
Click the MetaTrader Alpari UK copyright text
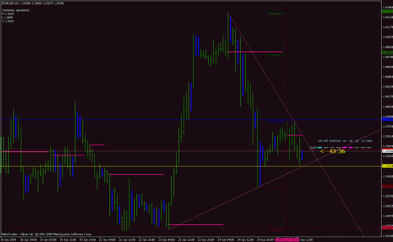pyautogui.click(x=47, y=234)
